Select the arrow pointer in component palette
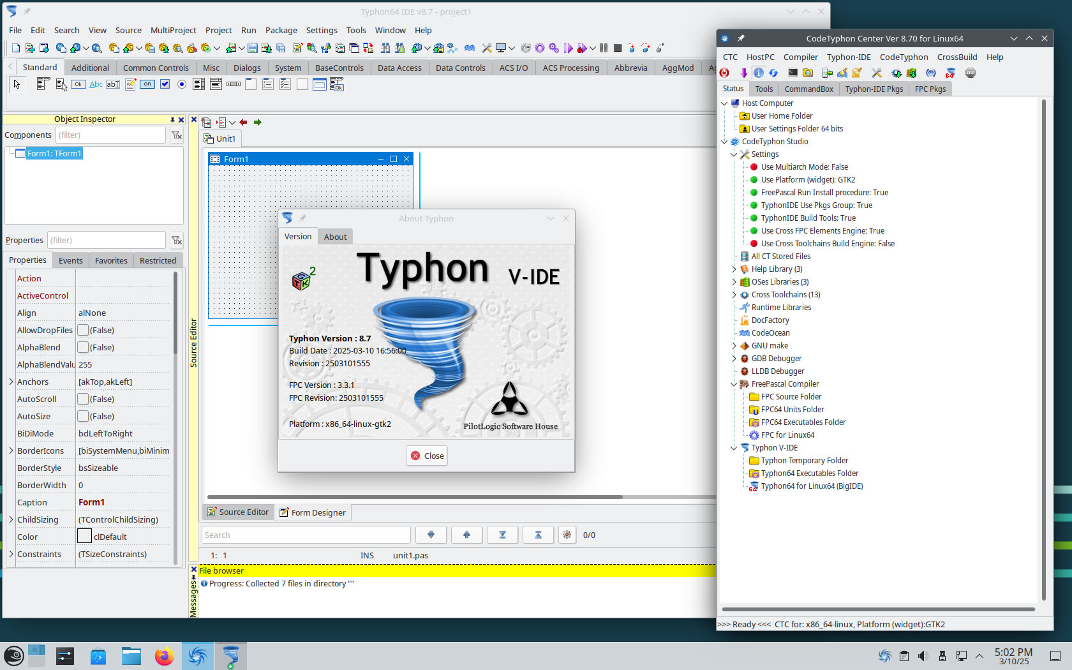1072x670 pixels. (17, 84)
